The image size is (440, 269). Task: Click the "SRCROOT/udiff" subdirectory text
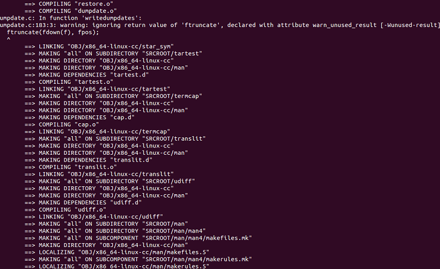[x=168, y=181]
